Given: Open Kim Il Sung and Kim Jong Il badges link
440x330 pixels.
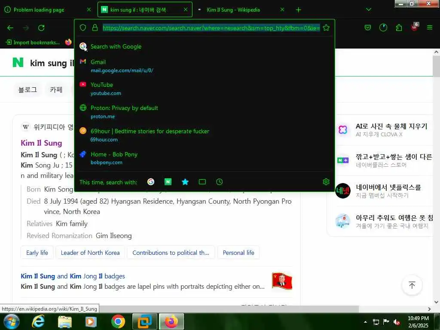Looking at the screenshot, I should 73,276.
